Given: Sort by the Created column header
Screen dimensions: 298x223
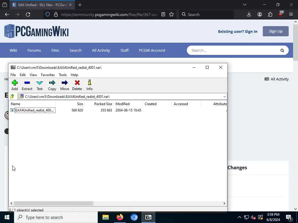Looking at the screenshot, I should pyautogui.click(x=157, y=104).
